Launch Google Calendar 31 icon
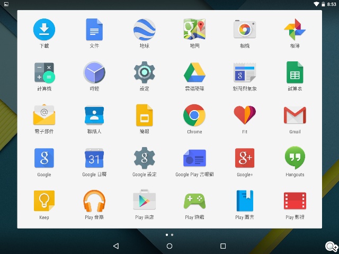The height and width of the screenshot is (254, 339). (x=94, y=158)
